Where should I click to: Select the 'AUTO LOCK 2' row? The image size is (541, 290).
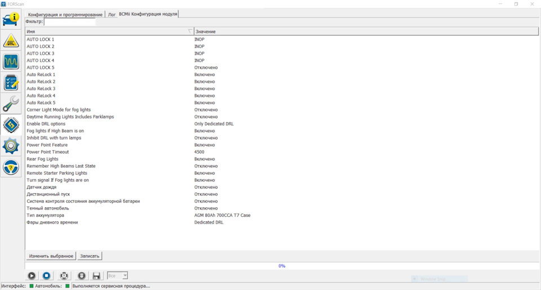coord(282,46)
